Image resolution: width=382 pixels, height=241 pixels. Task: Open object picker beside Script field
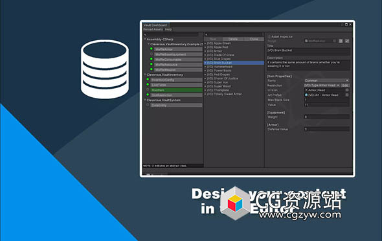tap(335, 41)
